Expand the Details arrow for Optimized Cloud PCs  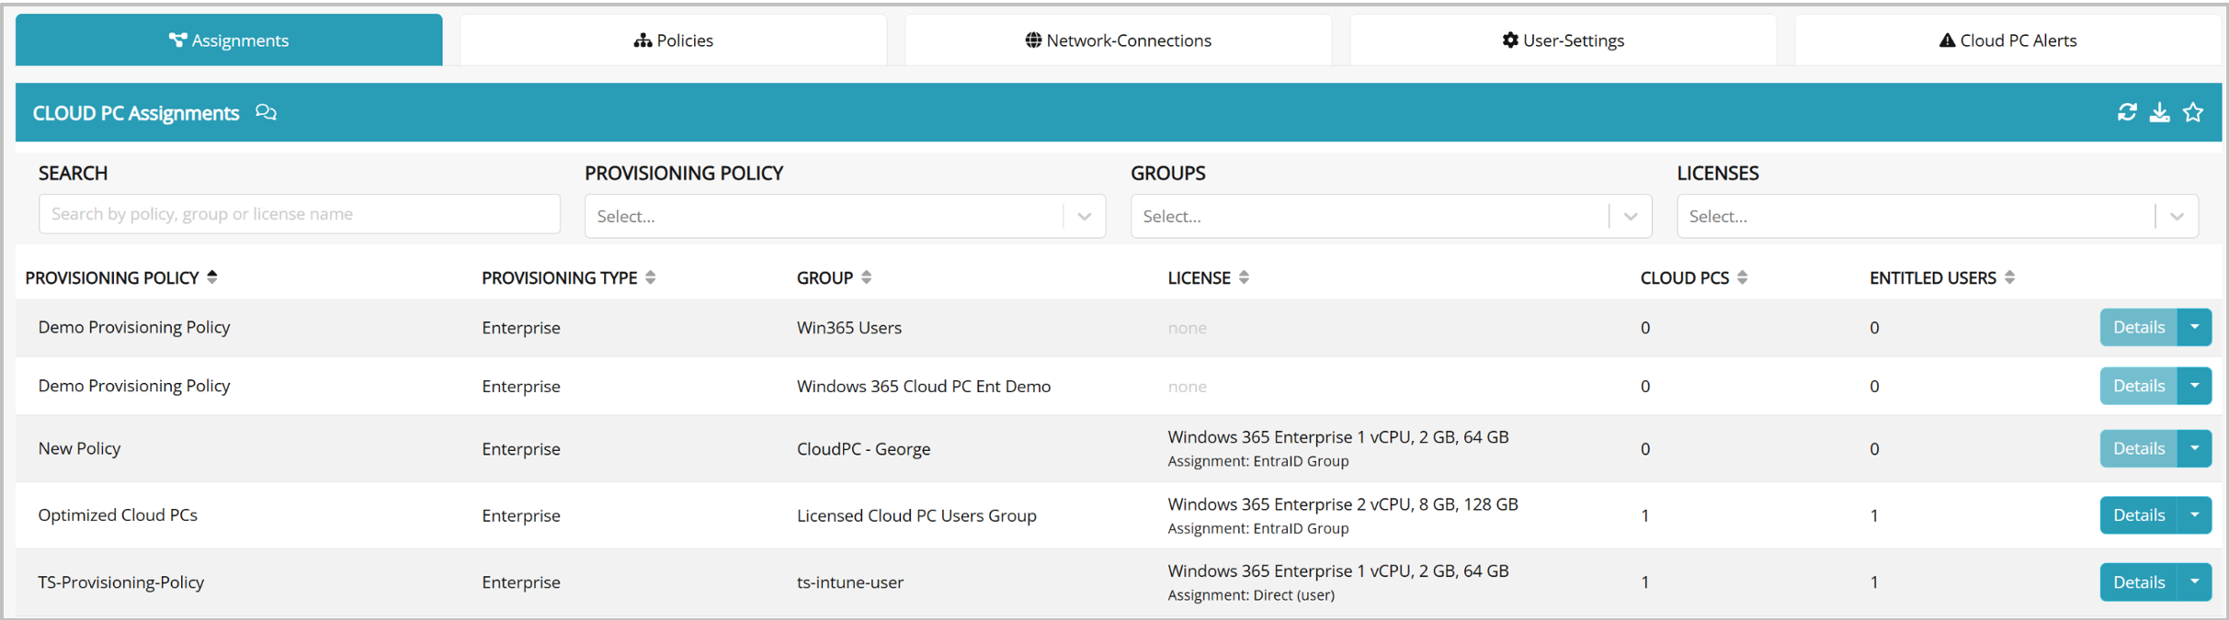pos(2194,515)
